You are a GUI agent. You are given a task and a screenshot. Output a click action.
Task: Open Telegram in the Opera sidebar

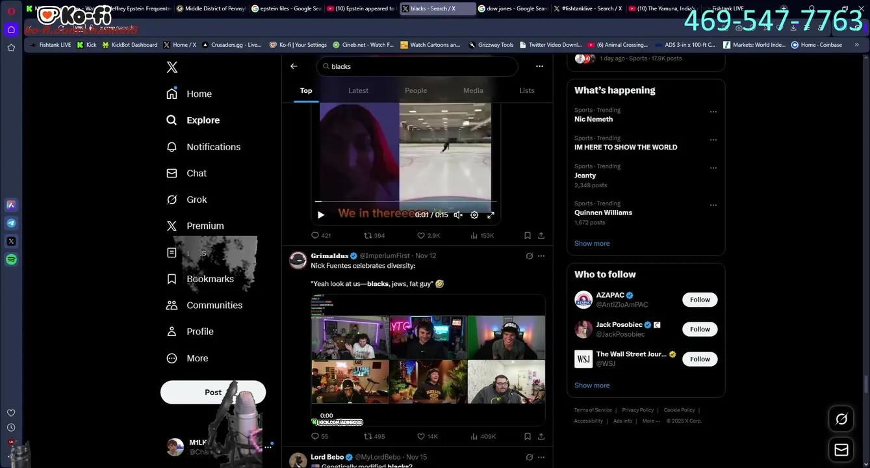(x=11, y=223)
